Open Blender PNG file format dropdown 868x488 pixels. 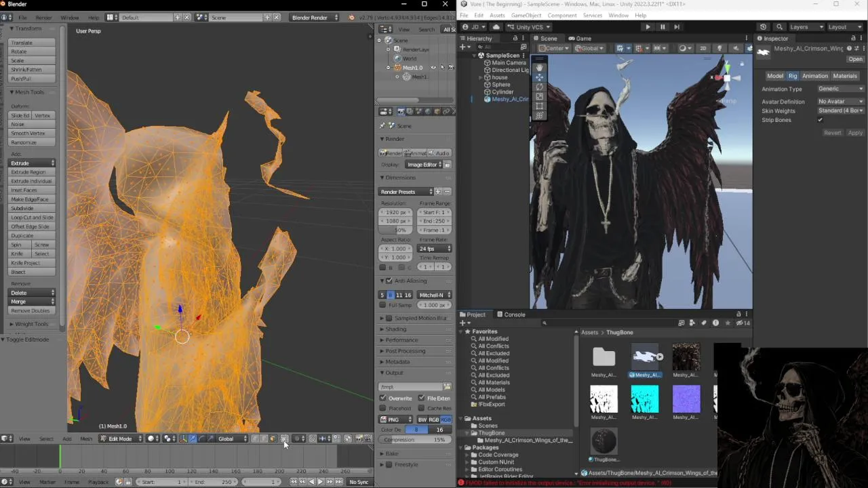pos(395,420)
